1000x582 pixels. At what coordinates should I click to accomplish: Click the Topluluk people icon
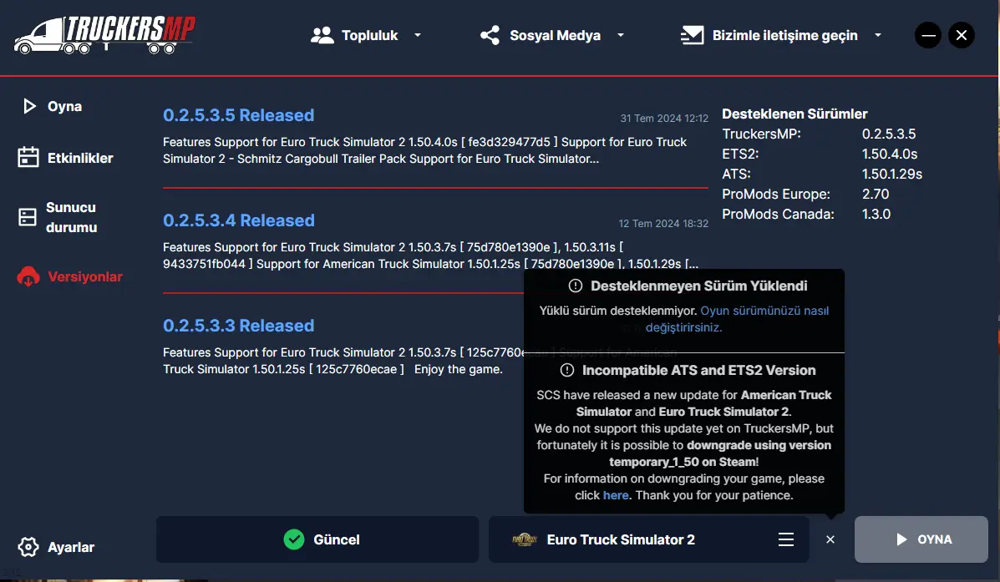(322, 35)
